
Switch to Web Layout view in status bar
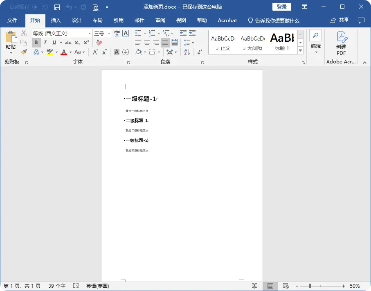(286, 286)
